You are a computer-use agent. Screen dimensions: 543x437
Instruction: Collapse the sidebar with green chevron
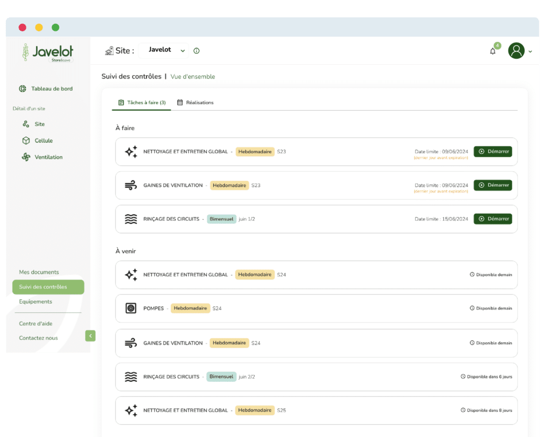click(90, 336)
